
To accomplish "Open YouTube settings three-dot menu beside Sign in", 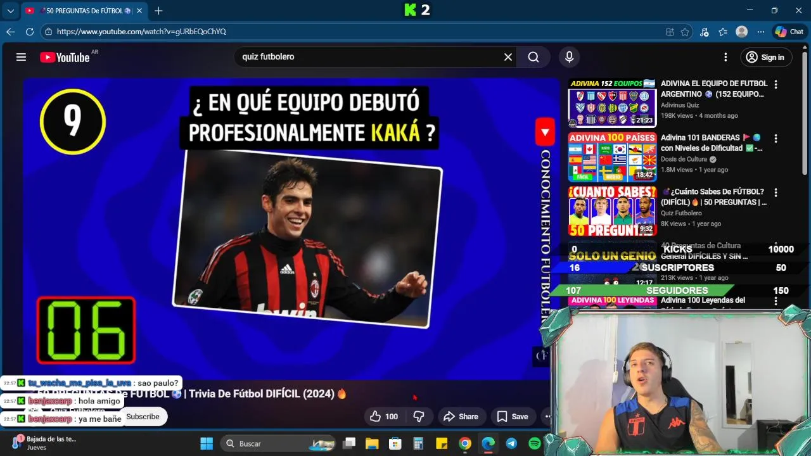I will tap(725, 57).
